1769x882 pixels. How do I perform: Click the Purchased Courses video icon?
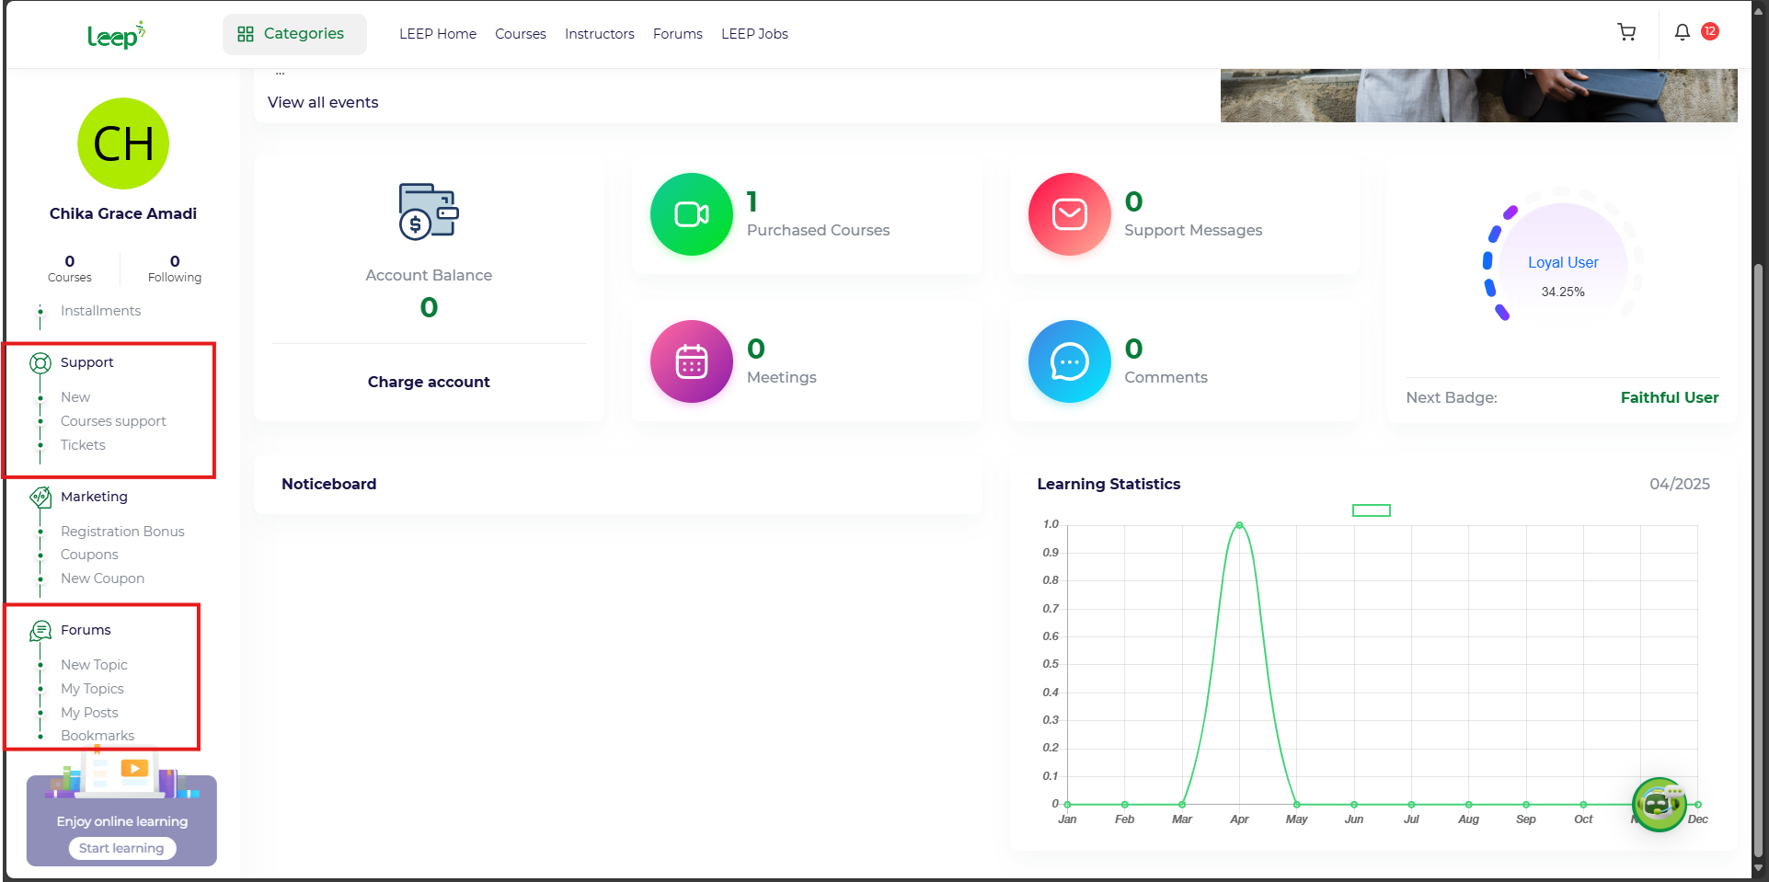[x=691, y=214]
